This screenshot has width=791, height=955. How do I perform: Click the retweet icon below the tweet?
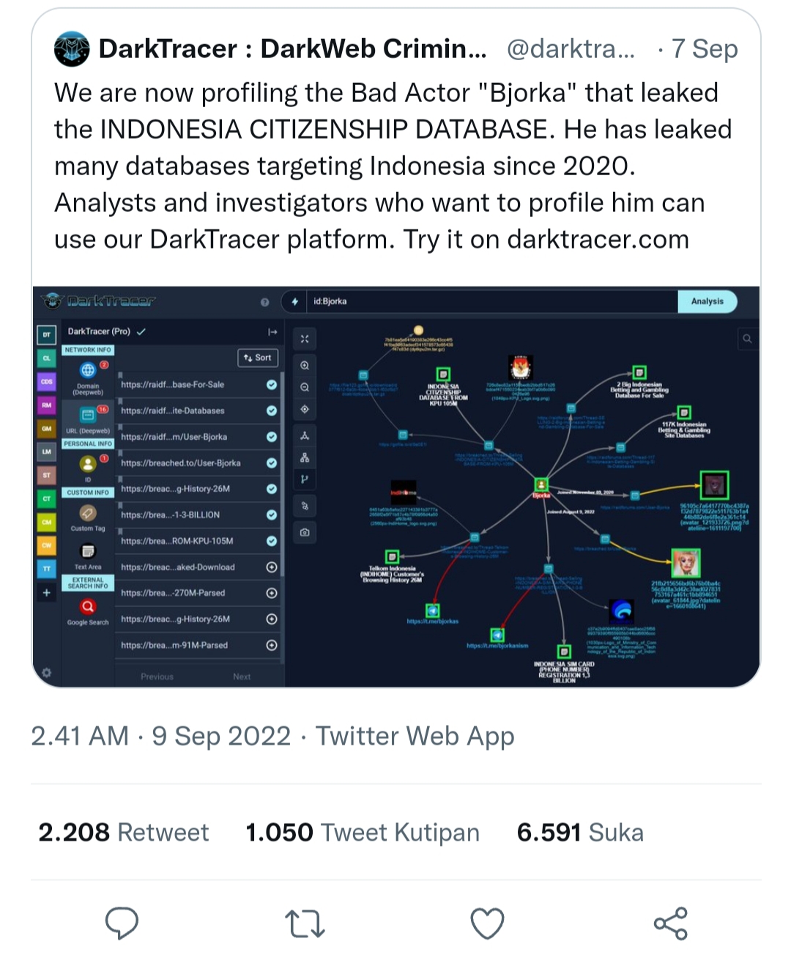(305, 923)
